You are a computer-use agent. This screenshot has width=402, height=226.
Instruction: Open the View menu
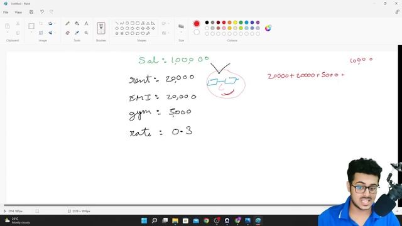(x=18, y=13)
